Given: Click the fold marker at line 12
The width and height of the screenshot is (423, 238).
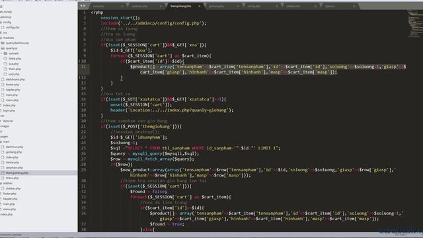Looking at the screenshot, I should (79, 77).
